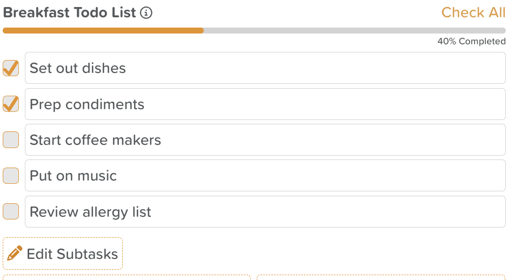
Task: Tick the Start coffee makers checkbox
Action: 11,139
